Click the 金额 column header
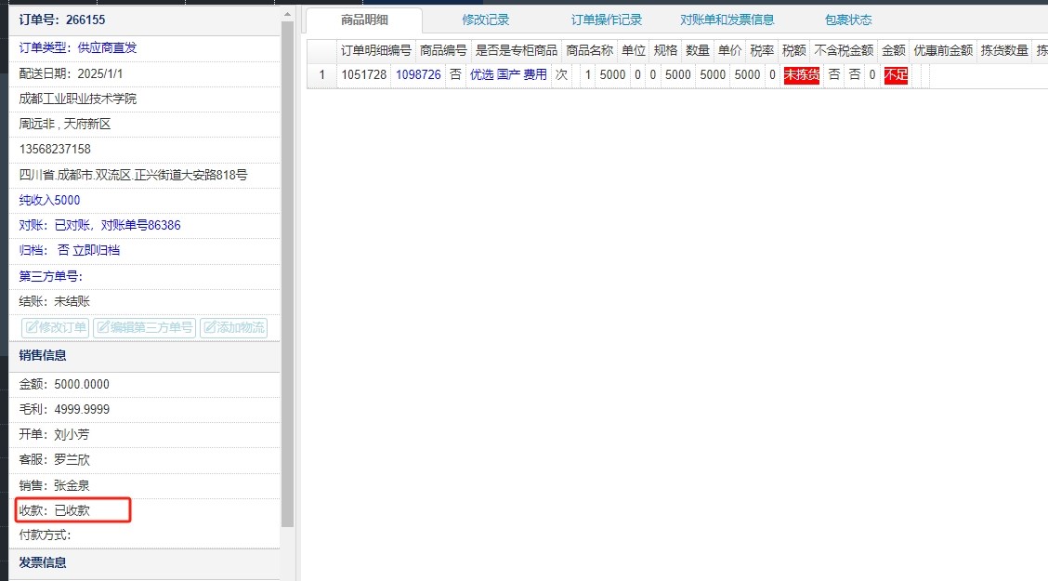1048x581 pixels. coord(894,50)
